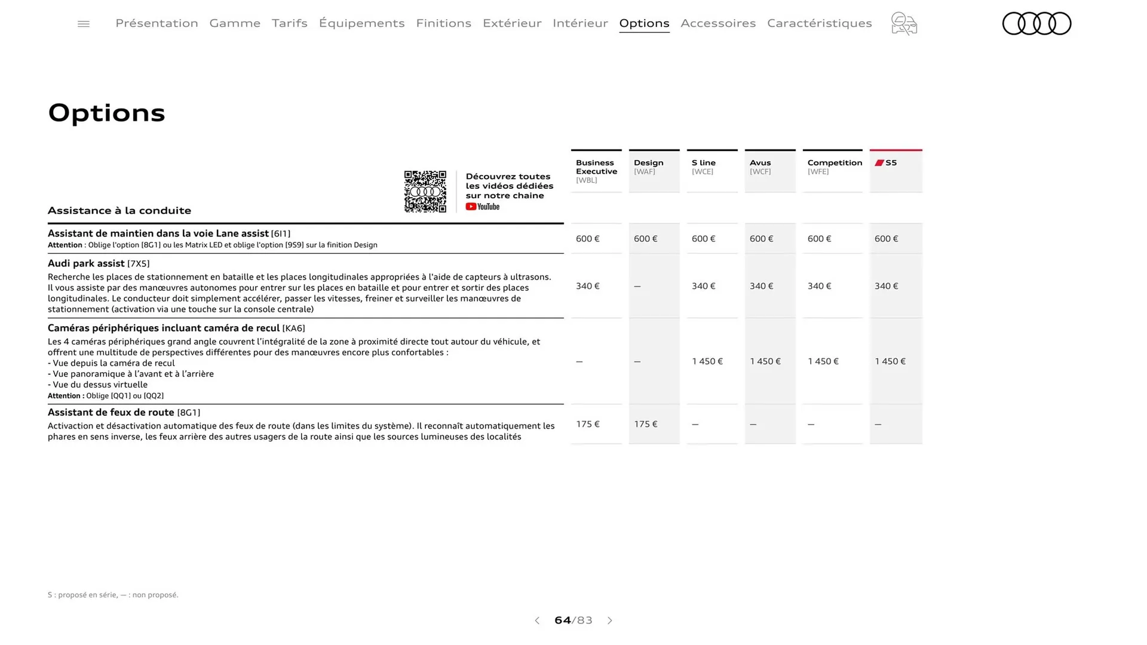Click the Competition [WFE] column header
This screenshot has width=1147, height=645.
click(832, 171)
